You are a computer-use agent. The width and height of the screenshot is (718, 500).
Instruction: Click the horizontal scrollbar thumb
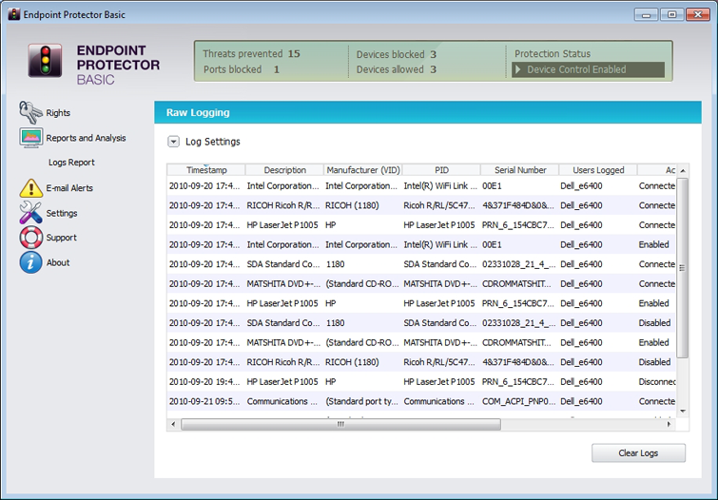340,424
